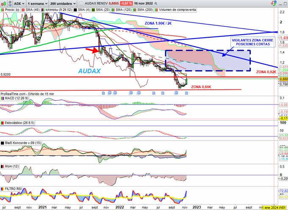Click the candlestick chart style icon

point(4,3)
